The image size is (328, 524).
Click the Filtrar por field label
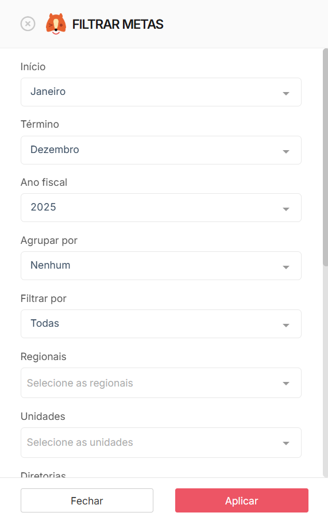[44, 299]
